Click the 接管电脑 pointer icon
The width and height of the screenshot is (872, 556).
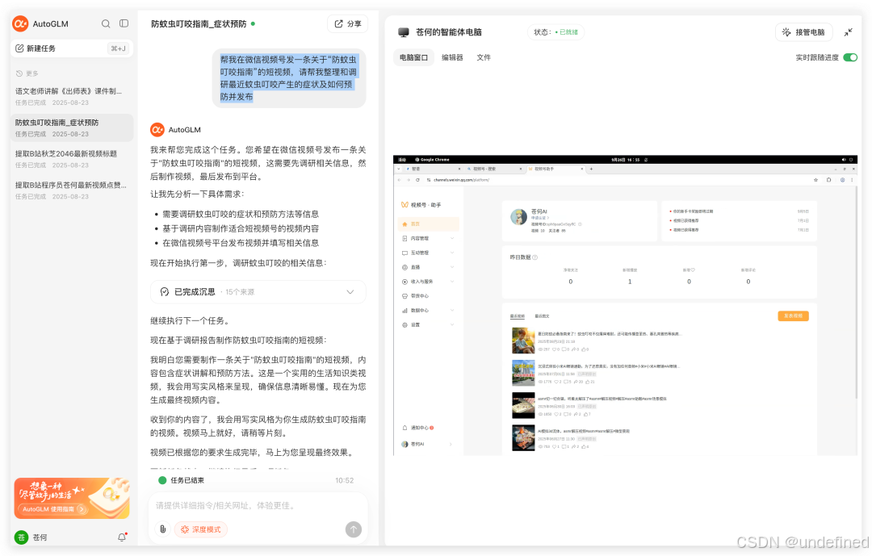pyautogui.click(x=786, y=32)
